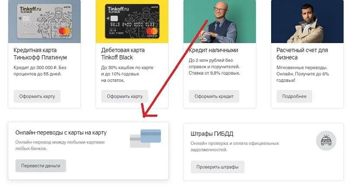Image resolution: width=346 pixels, height=187 pixels.
Task: Open the Дебетовая карта Tinkoff Black title
Action: click(123, 54)
